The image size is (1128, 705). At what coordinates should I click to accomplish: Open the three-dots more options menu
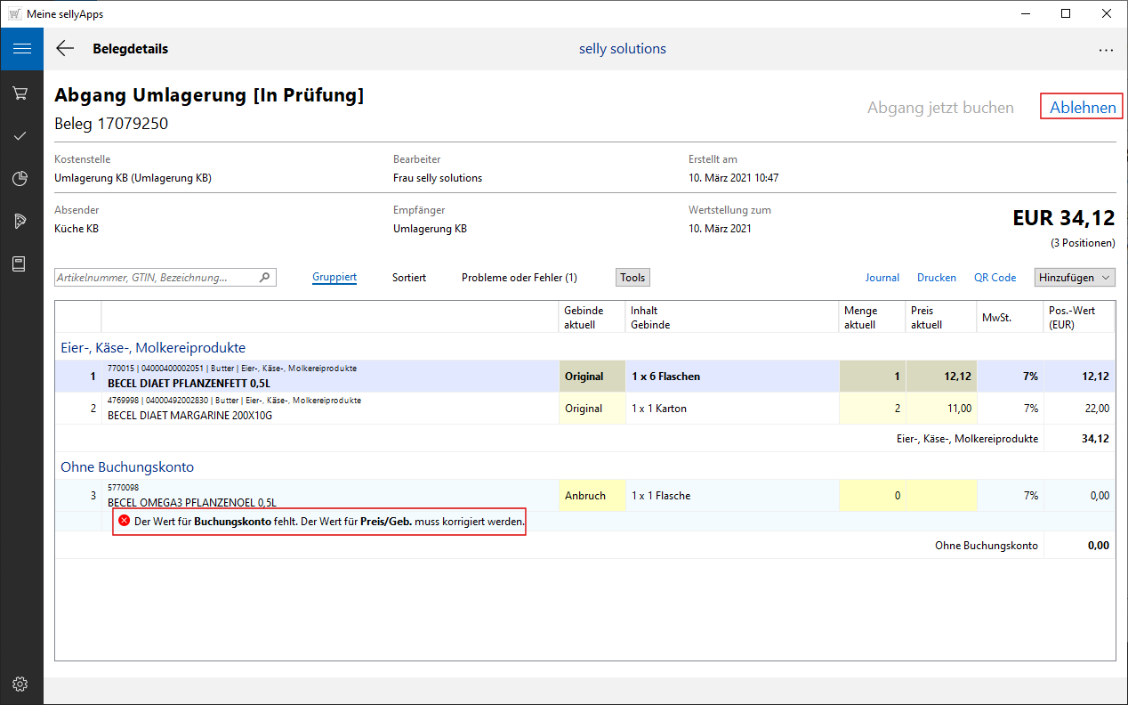pyautogui.click(x=1106, y=50)
